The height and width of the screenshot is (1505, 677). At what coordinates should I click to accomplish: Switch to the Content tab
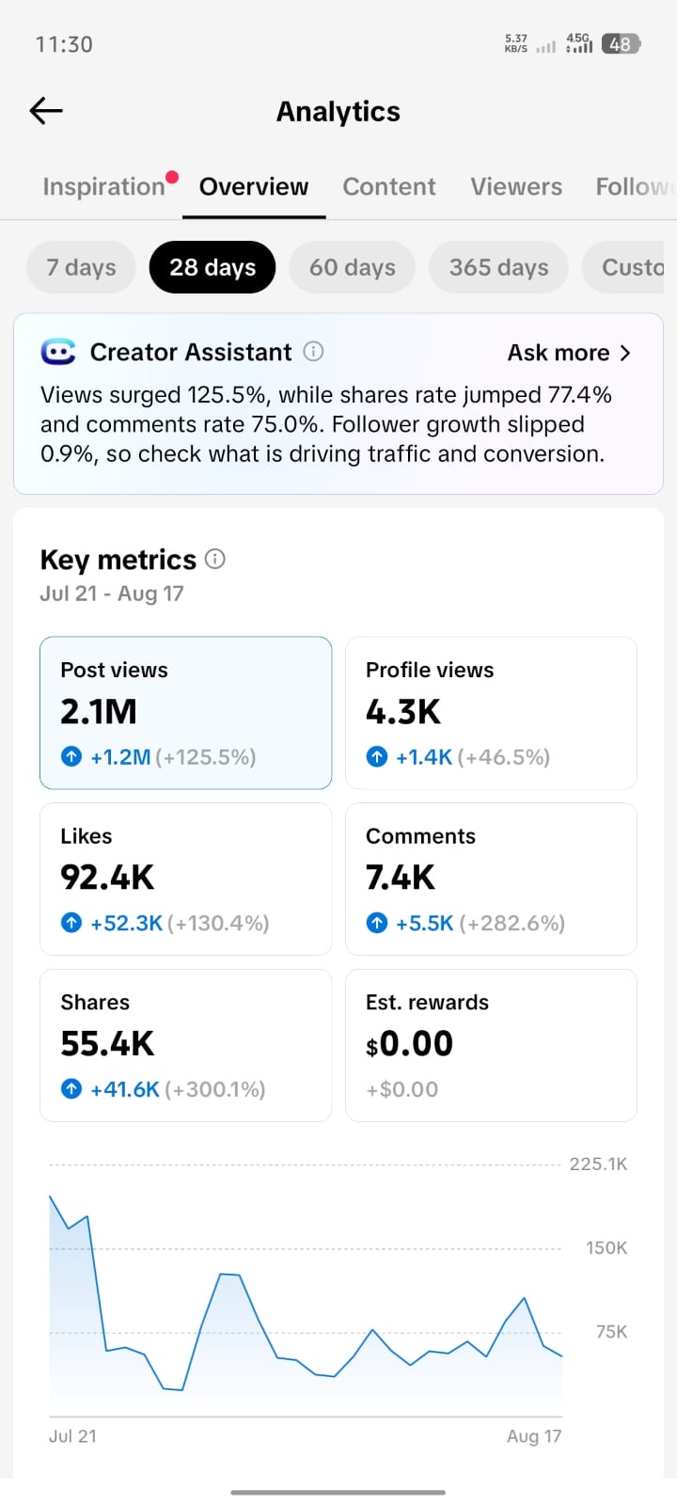[x=389, y=186]
